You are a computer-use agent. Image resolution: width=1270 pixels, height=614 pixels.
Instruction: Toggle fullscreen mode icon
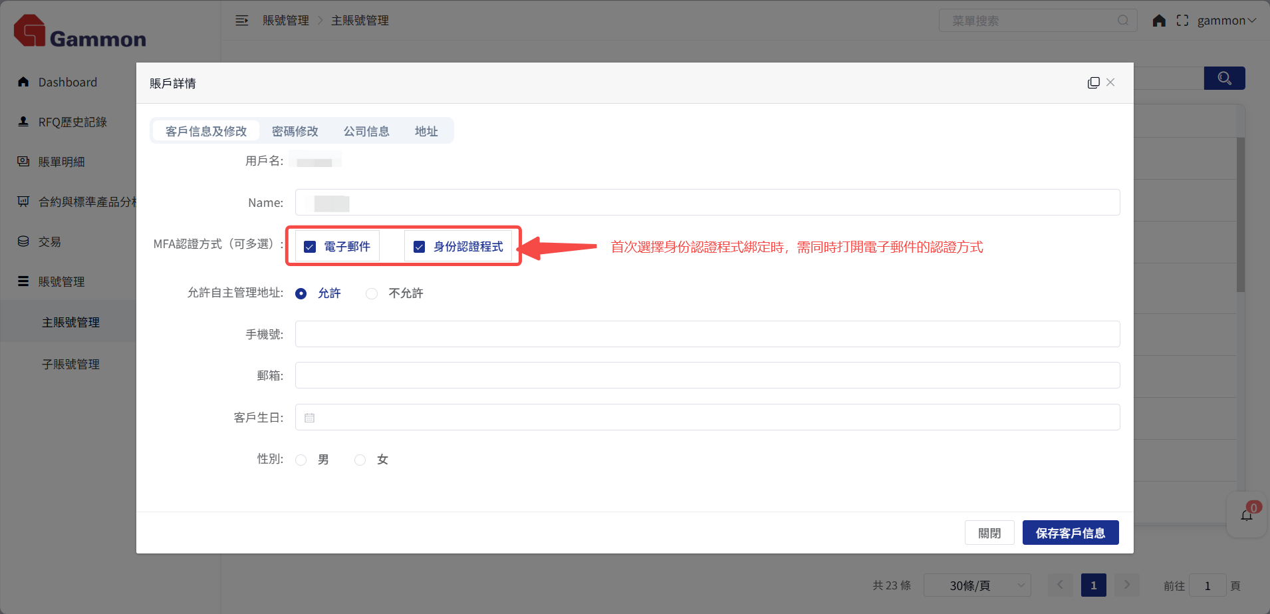coord(1182,21)
